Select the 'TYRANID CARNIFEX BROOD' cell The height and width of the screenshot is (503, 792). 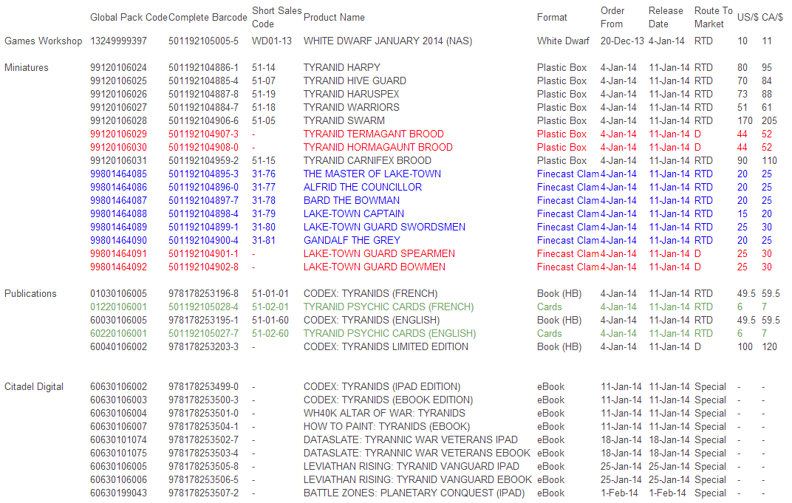click(367, 160)
